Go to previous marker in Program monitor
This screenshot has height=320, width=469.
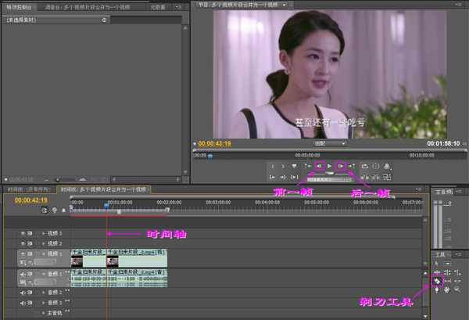point(307,166)
